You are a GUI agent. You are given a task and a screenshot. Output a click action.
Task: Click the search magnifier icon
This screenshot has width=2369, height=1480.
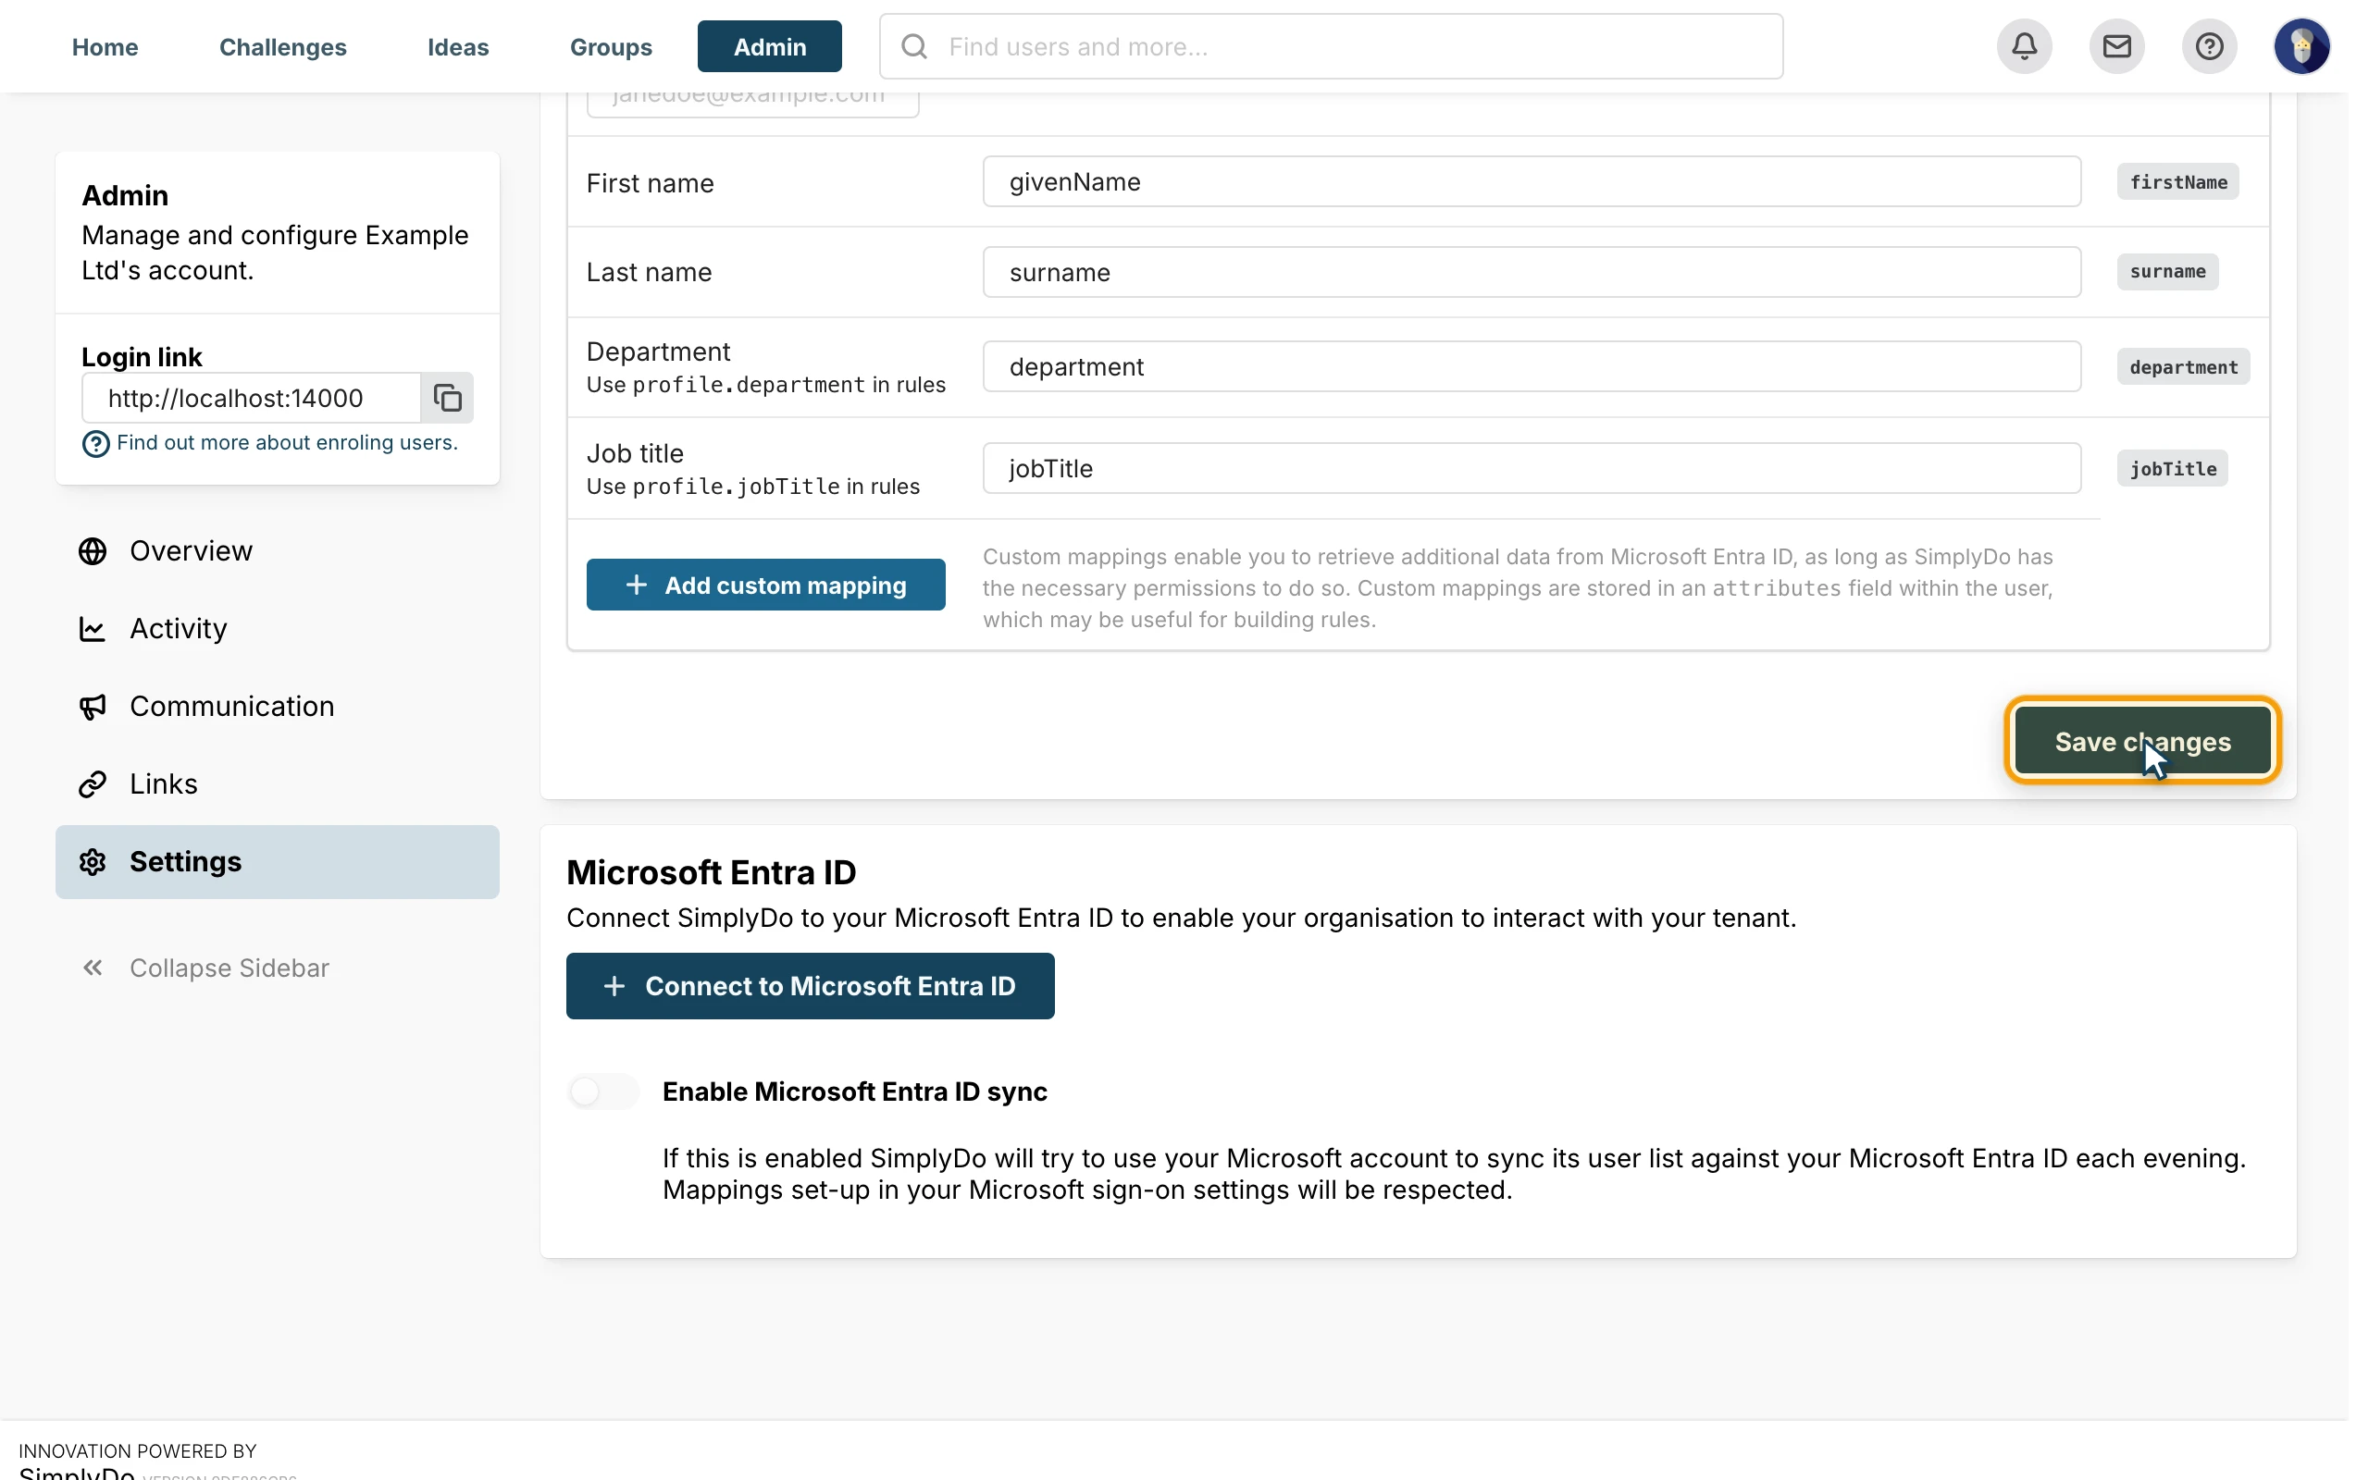[913, 46]
